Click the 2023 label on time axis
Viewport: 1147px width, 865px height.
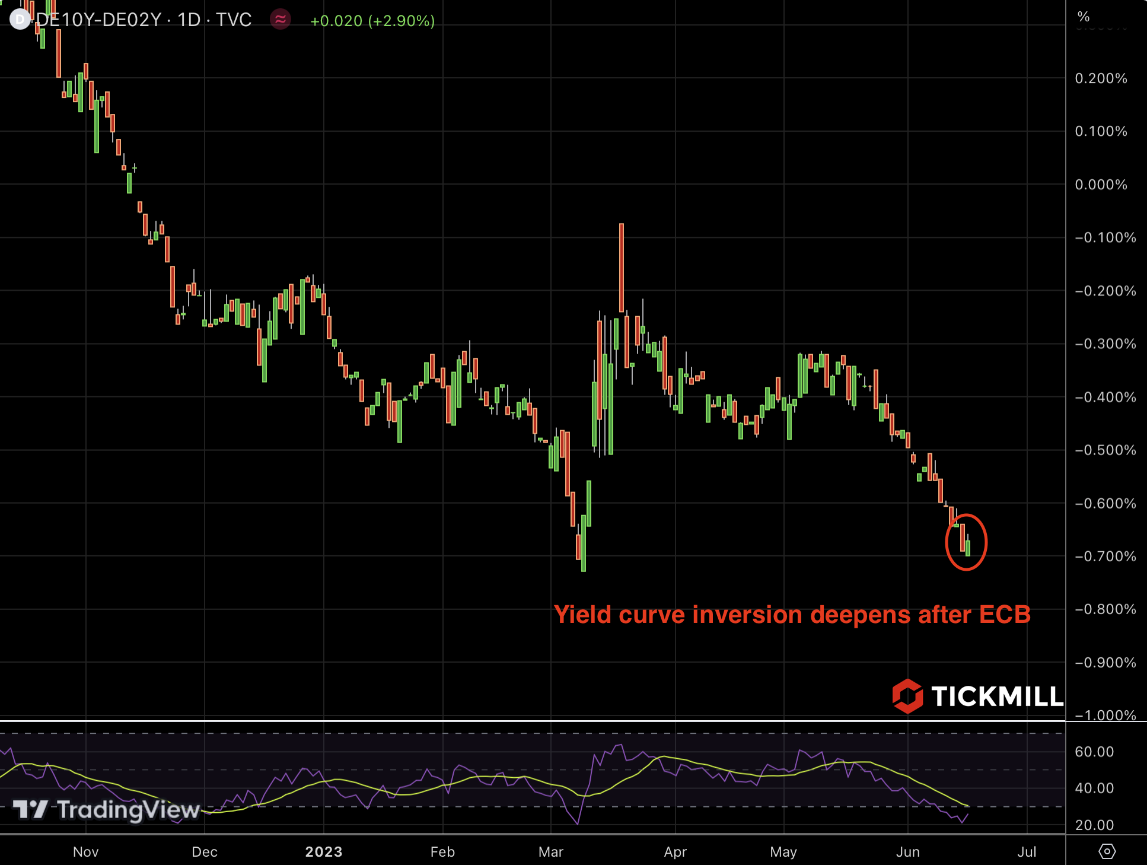(324, 852)
